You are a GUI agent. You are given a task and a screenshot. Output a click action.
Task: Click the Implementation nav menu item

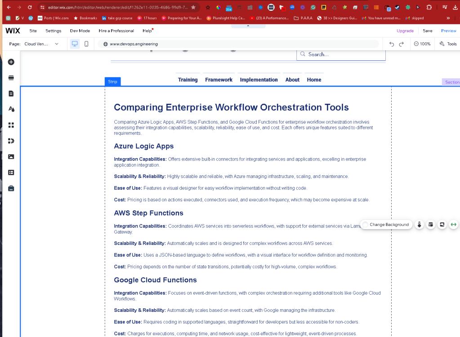(x=259, y=80)
